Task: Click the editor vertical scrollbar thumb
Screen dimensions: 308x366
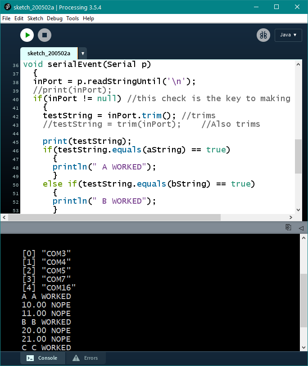Action: (x=298, y=156)
